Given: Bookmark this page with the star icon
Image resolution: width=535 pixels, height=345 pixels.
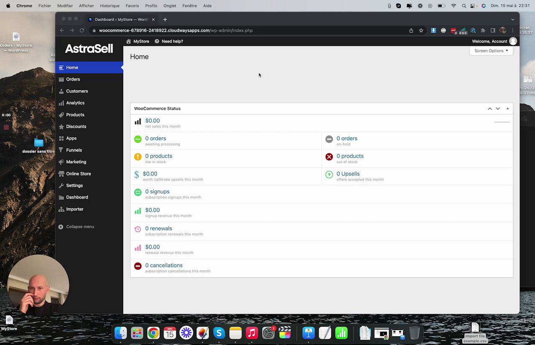Looking at the screenshot, I should click(421, 30).
